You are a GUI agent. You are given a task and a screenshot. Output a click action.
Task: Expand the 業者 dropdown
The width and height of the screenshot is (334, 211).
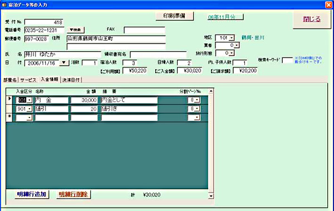(x=237, y=45)
